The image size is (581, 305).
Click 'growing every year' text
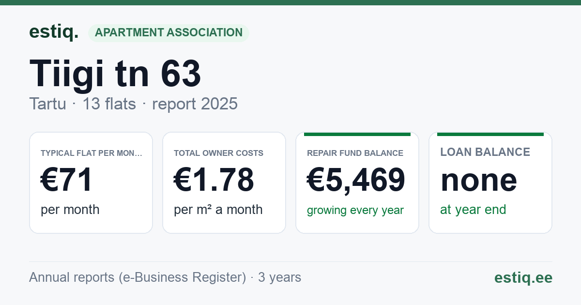pyautogui.click(x=355, y=211)
